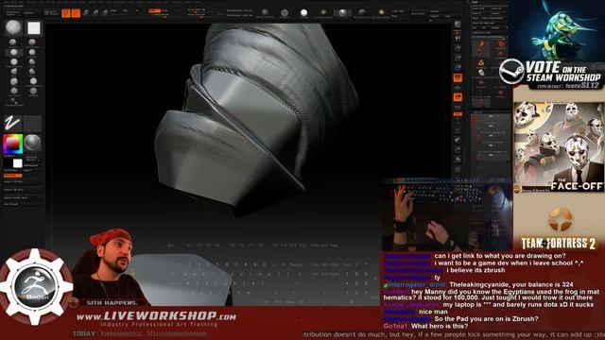The image size is (605, 340).
Task: Toggle the orange Draw mode button
Action: pos(76,13)
